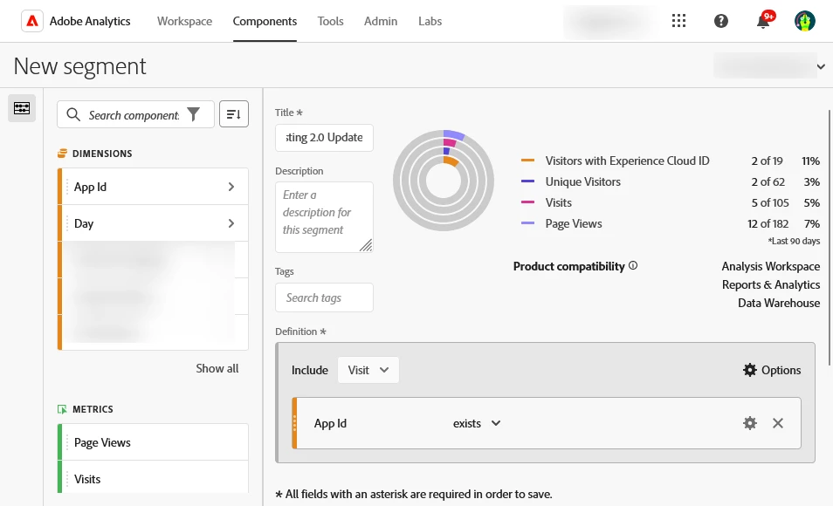Open the Components menu
The height and width of the screenshot is (506, 833).
tap(265, 21)
